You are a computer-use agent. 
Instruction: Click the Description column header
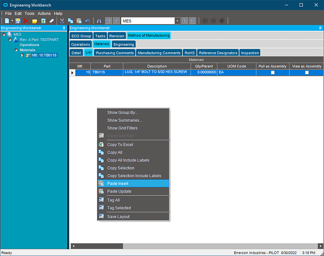[157, 66]
